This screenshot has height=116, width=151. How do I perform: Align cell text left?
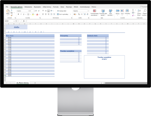point(43,14)
